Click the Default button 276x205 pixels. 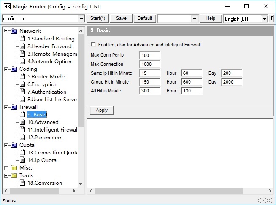click(145, 19)
